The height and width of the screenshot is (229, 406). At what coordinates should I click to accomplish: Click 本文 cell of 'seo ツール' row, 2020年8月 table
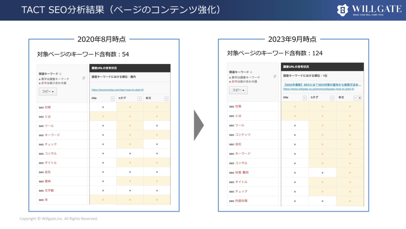(157, 126)
